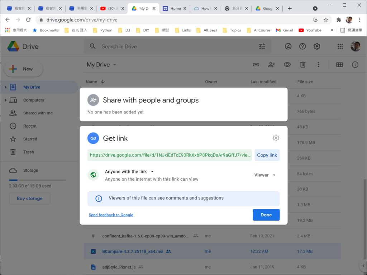Click the Google account avatar in Drive
Viewport: 367px width, 275px height.
tap(355, 46)
